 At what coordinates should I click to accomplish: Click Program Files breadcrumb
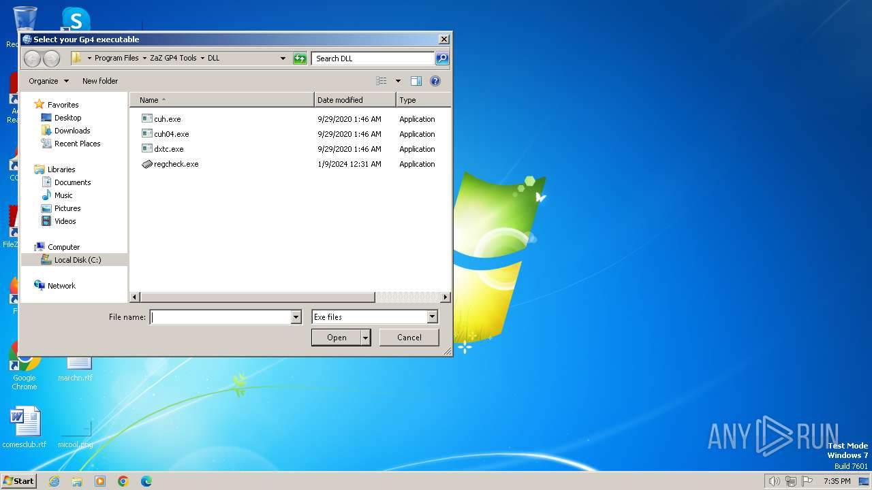116,58
